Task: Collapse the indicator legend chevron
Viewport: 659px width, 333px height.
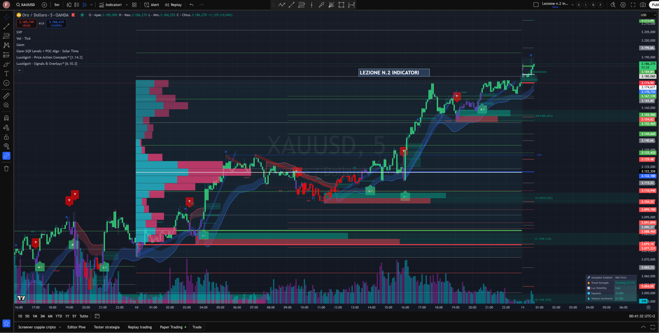Action: [x=20, y=70]
